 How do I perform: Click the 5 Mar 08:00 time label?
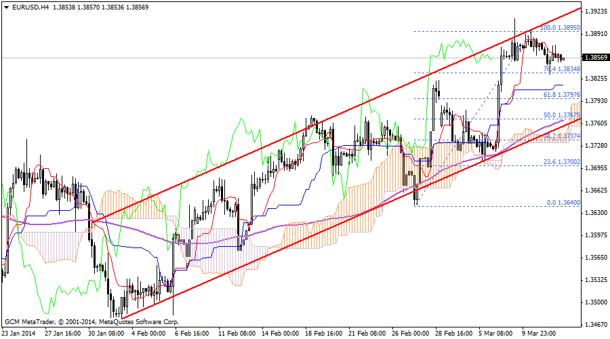tap(496, 334)
